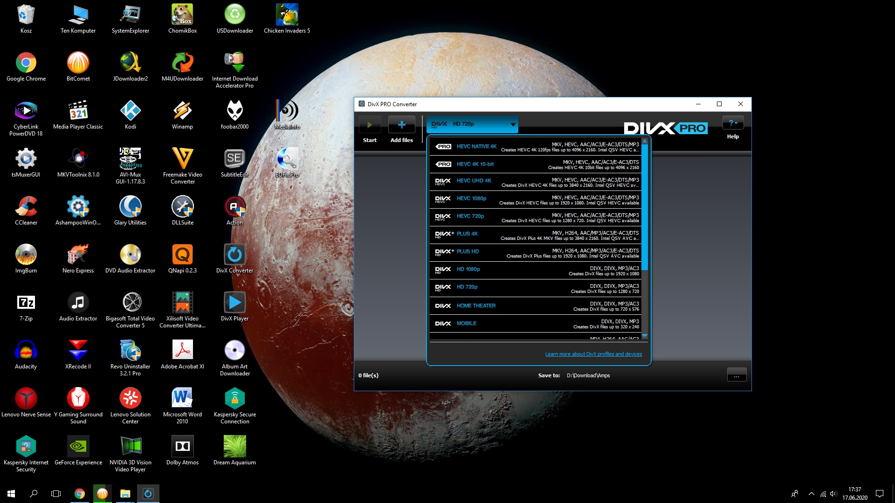Select the MOBILE profile
895x503 pixels.
[x=535, y=324]
